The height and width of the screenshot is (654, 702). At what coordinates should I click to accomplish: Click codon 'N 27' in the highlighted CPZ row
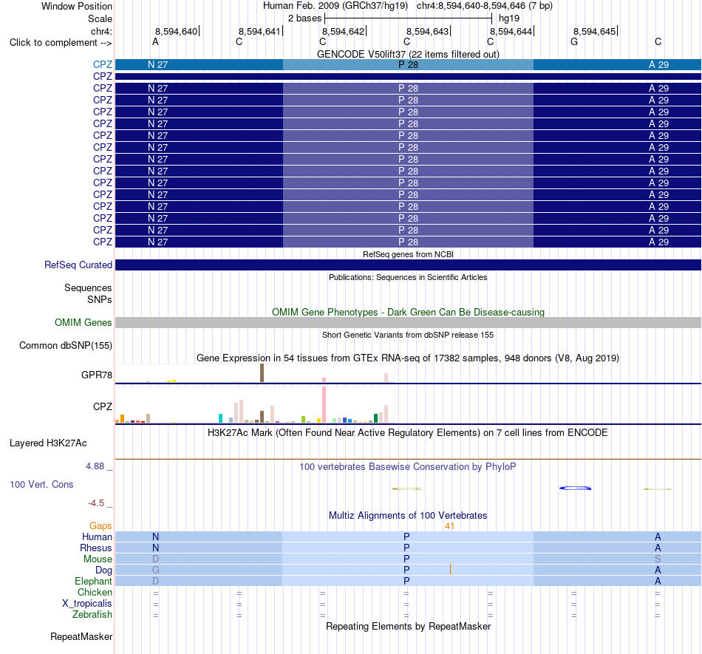coord(157,64)
